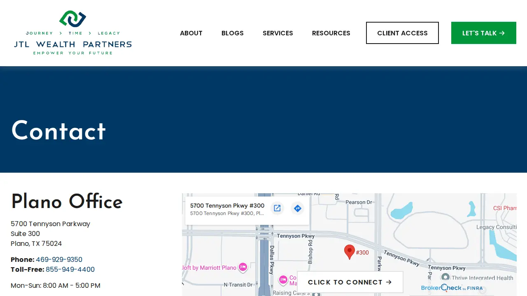
Task: Open the BrokerCheck by FINRA link
Action: click(x=452, y=288)
